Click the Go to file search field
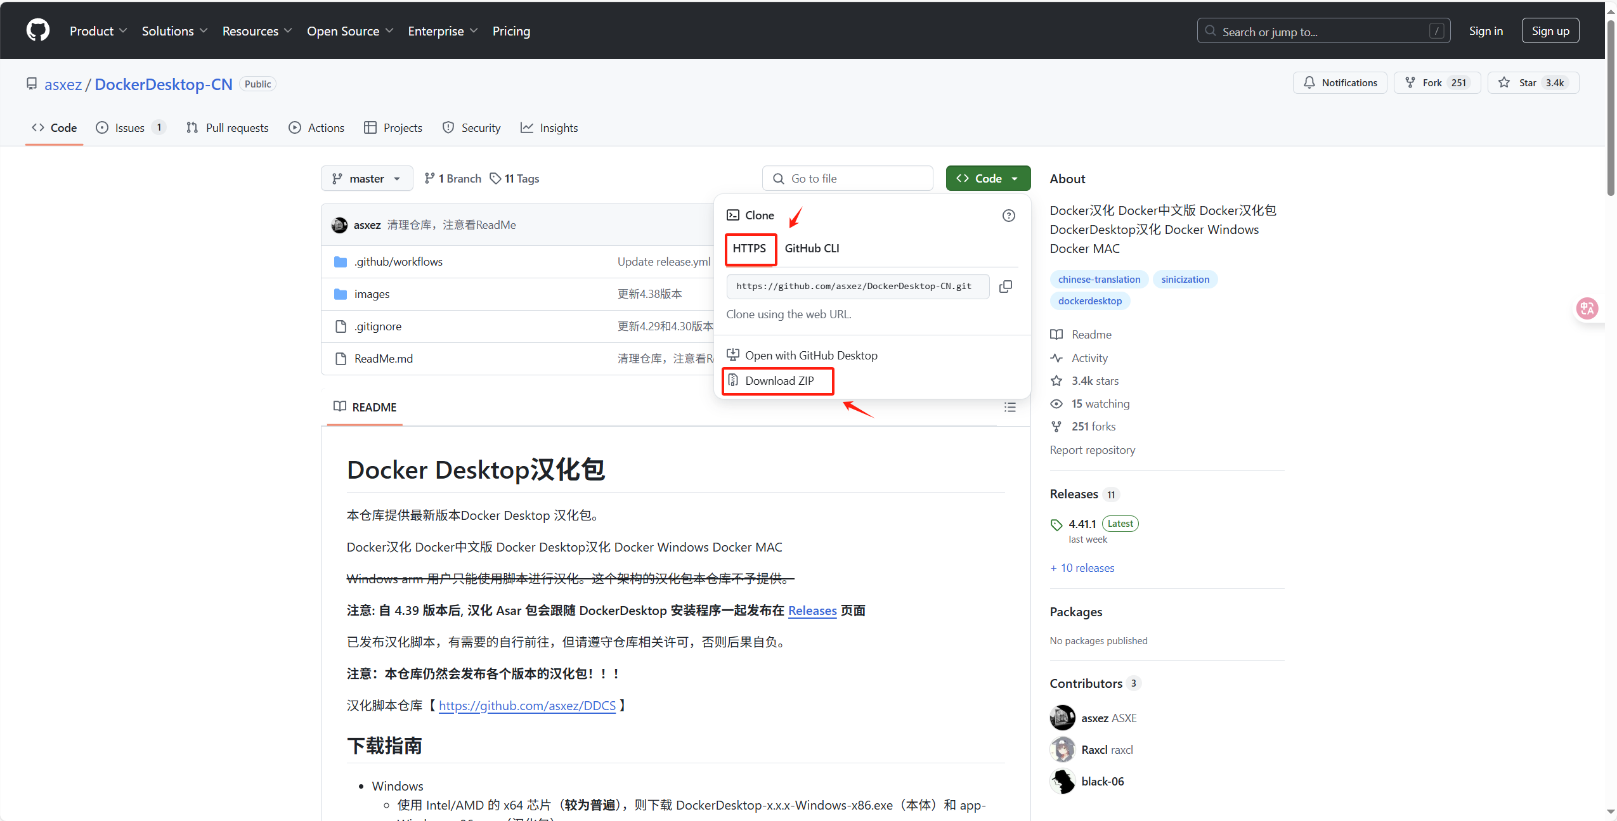 [847, 179]
